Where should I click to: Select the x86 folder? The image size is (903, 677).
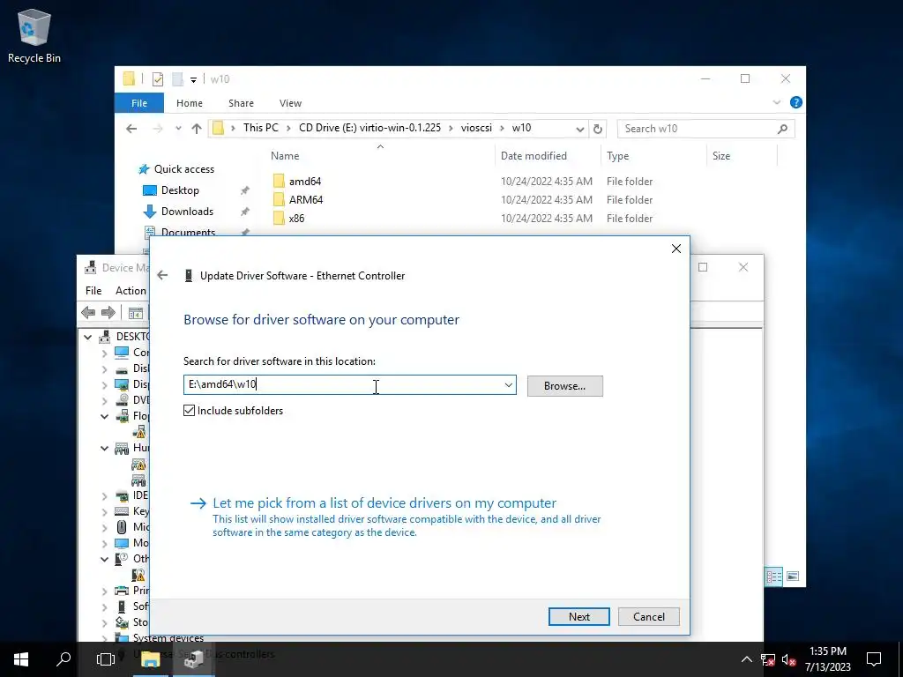coord(296,219)
